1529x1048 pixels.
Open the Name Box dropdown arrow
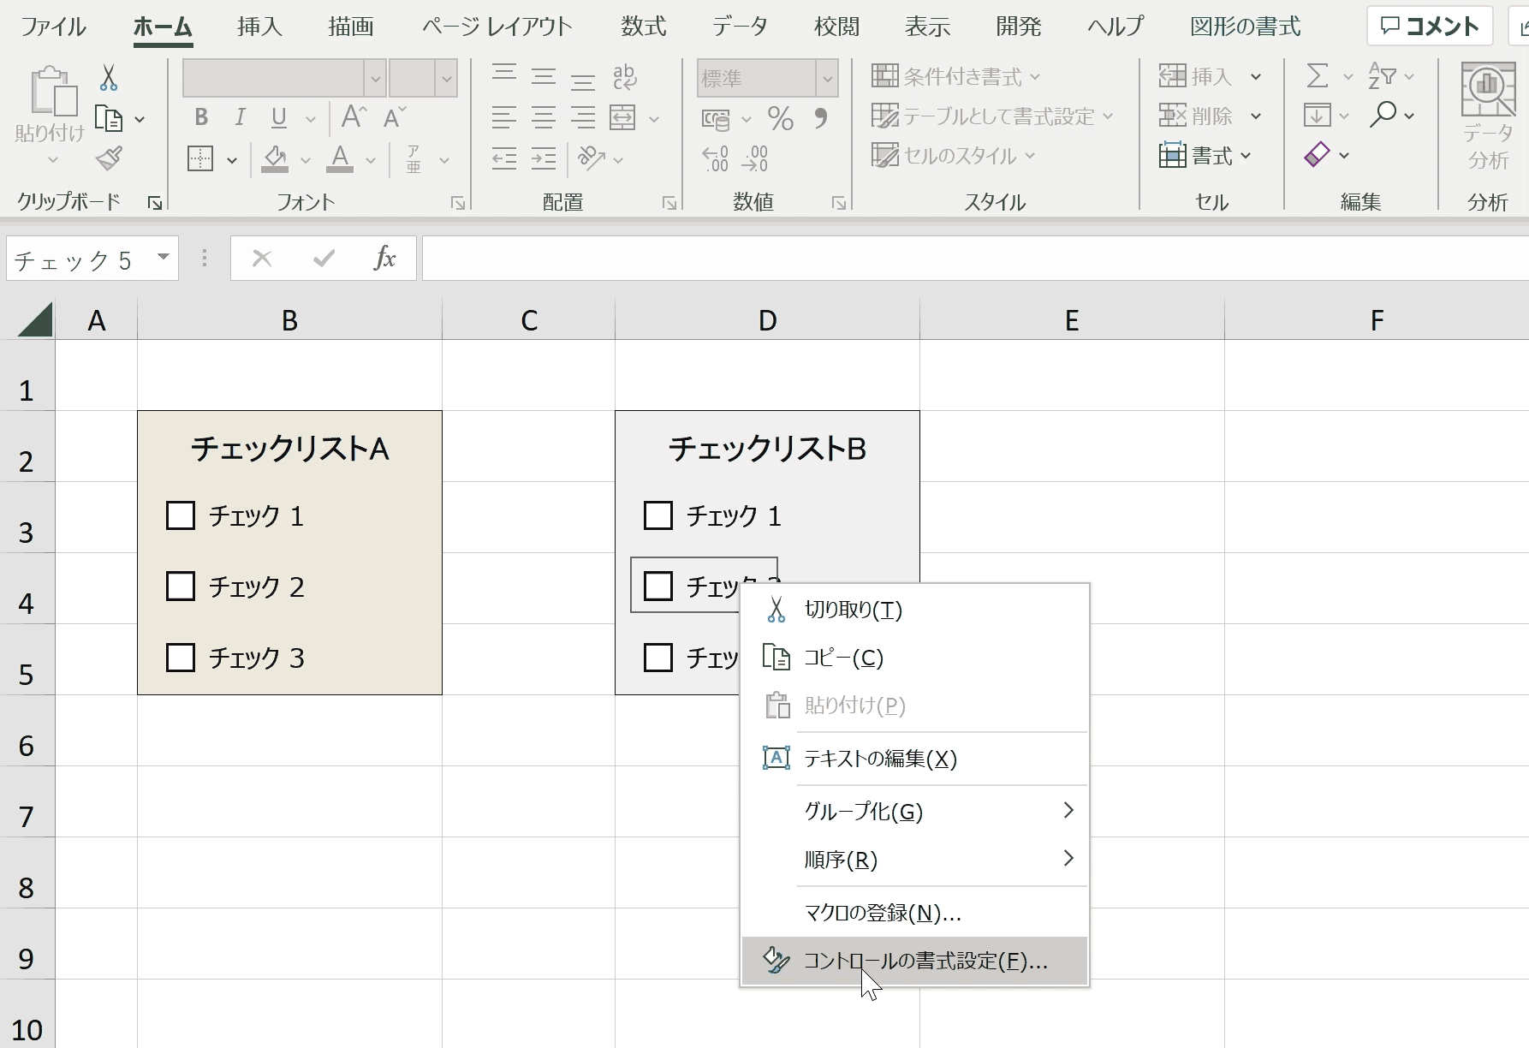point(163,258)
